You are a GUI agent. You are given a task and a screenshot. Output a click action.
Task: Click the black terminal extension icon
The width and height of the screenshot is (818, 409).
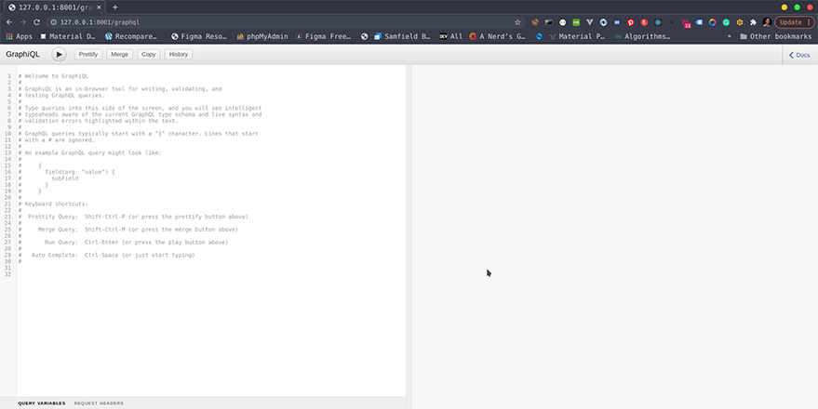tap(549, 22)
